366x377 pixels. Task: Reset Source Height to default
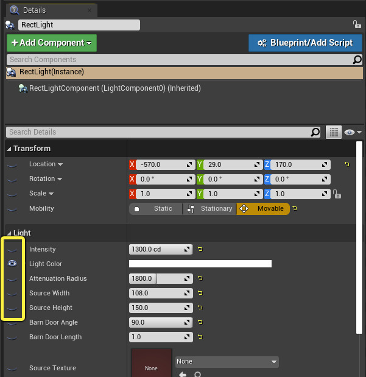200,308
